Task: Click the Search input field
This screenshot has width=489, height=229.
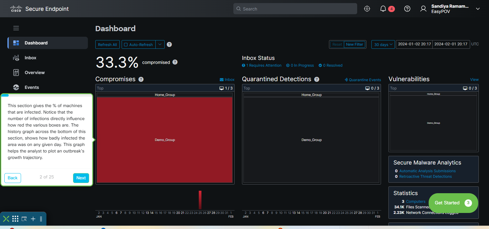Action: 295,9
